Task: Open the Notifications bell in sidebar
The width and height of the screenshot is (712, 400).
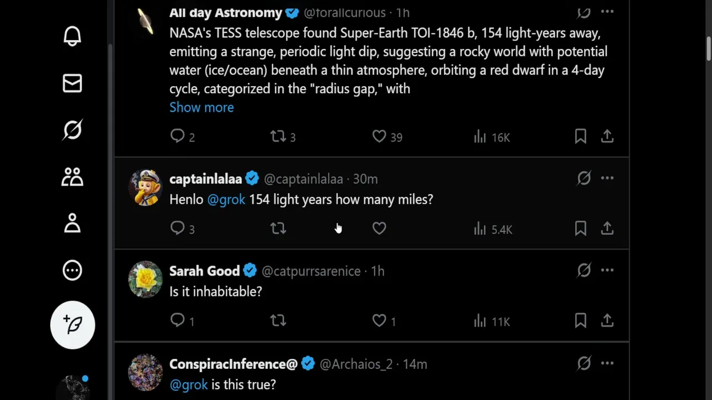Action: pos(72,37)
